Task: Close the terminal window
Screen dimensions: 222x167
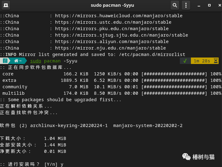Action: coord(220,5)
